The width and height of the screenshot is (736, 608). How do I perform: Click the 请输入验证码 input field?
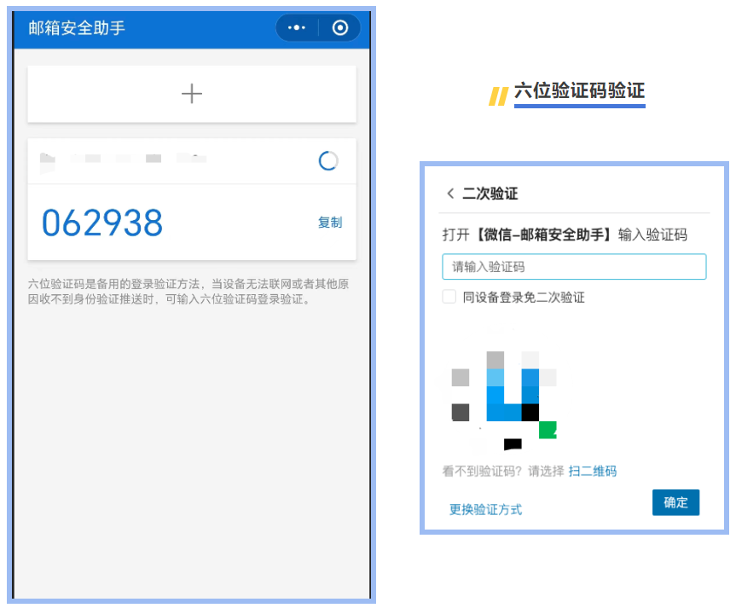(x=573, y=267)
